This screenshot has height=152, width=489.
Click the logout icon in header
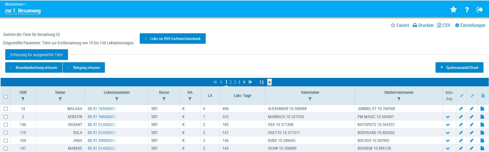(x=480, y=10)
